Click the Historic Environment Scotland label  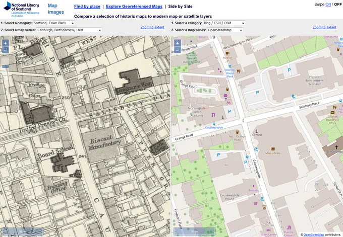coord(314,81)
